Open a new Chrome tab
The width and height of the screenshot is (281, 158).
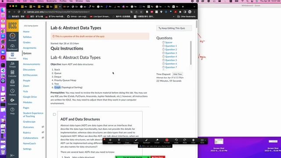click(183, 7)
